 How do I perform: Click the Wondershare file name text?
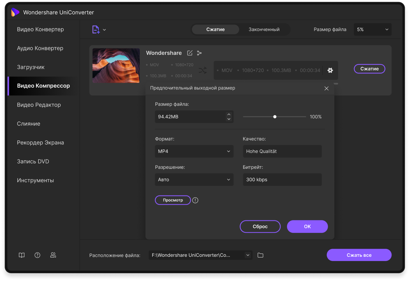coord(164,53)
